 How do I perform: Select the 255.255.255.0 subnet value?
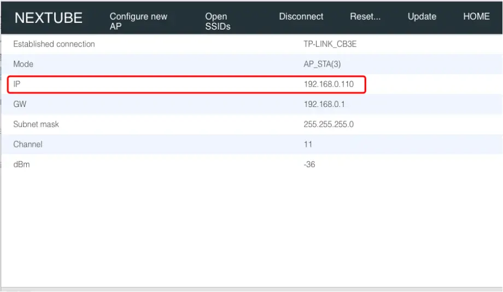[x=329, y=124]
